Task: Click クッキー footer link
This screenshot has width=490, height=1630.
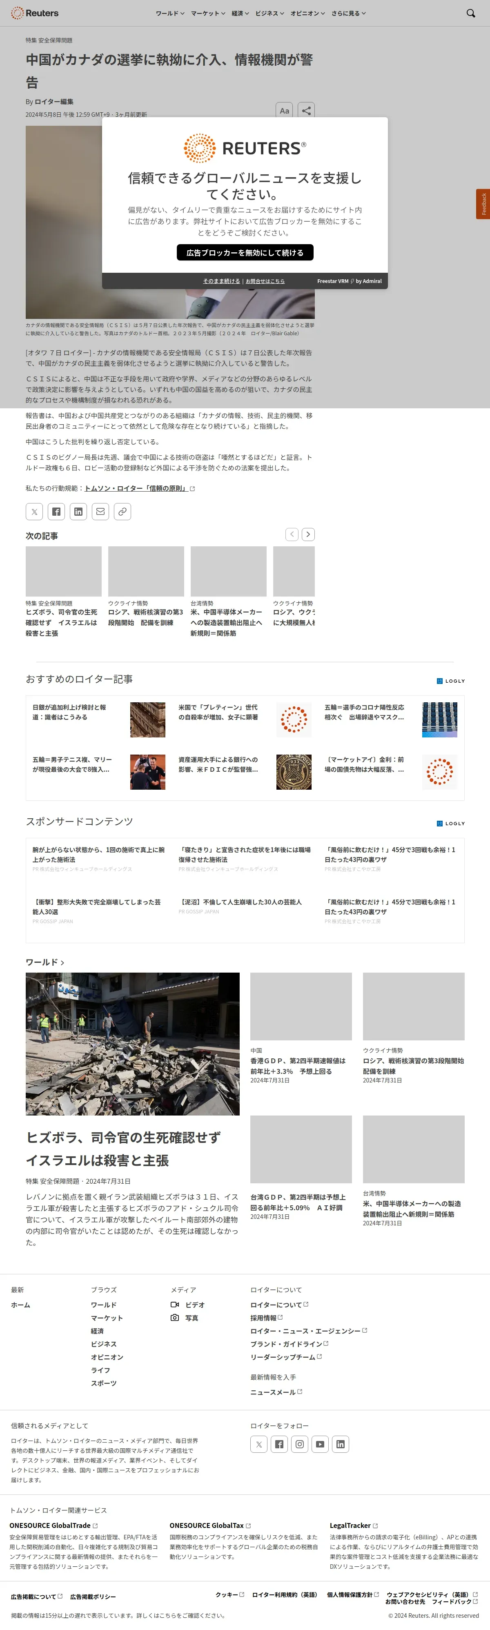Action: point(229,1594)
